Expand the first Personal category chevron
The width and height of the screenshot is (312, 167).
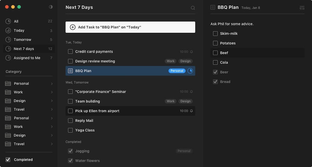pos(52,84)
